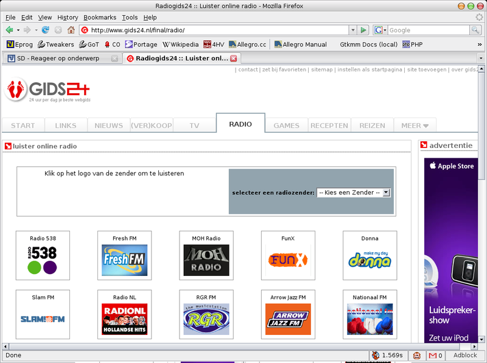
Task: Click the page load timer icon in status bar
Action: [376, 355]
